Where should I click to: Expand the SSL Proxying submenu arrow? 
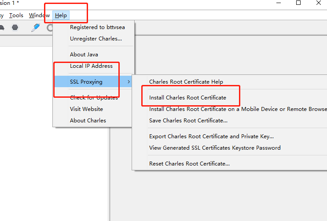coord(129,82)
